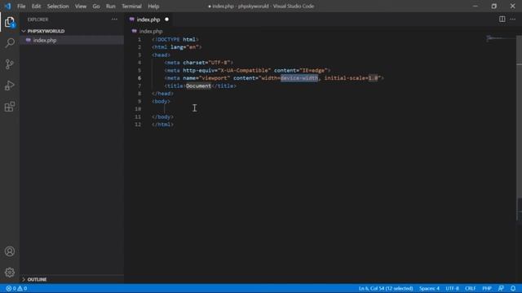Viewport: 522px width, 293px height.
Task: Open the Source Control view
Action: coord(10,64)
